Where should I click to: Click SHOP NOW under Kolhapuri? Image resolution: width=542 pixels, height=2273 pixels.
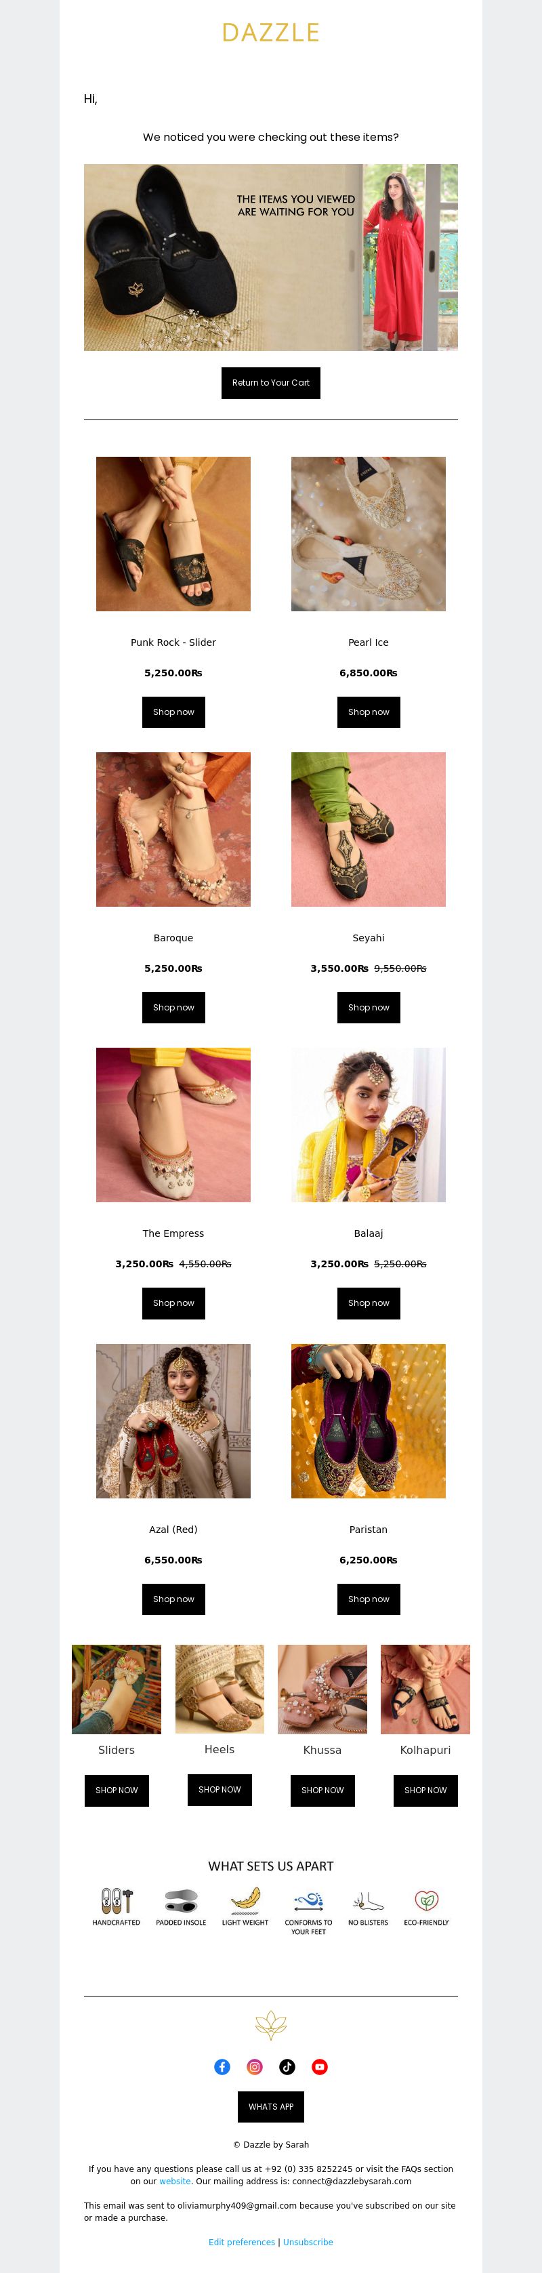click(x=425, y=1790)
